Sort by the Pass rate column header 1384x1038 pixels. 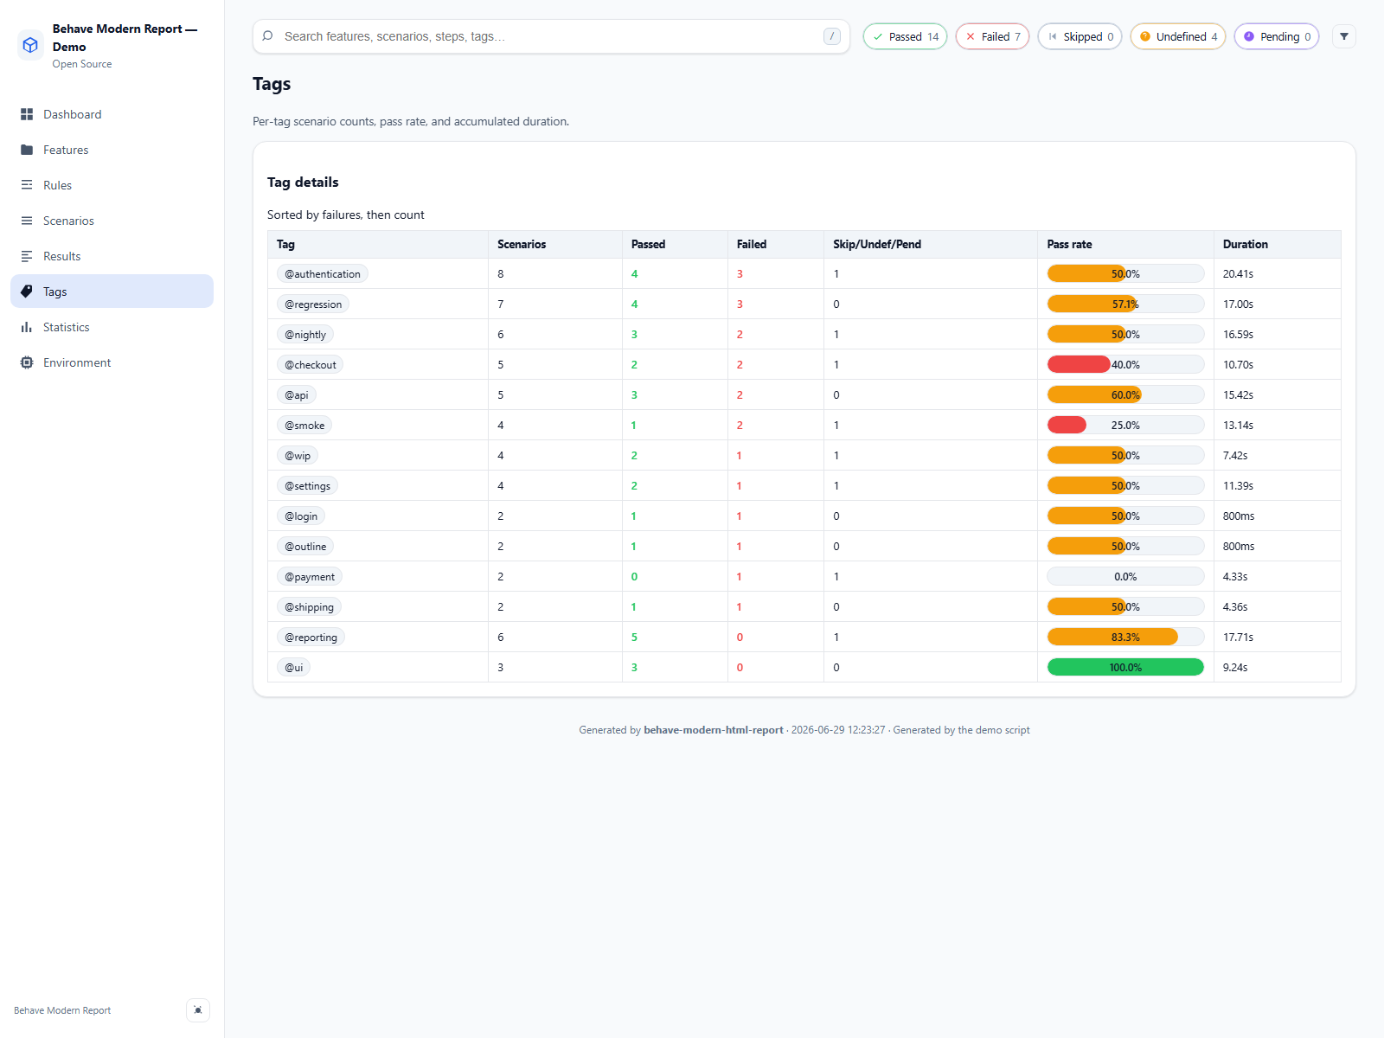pos(1125,245)
